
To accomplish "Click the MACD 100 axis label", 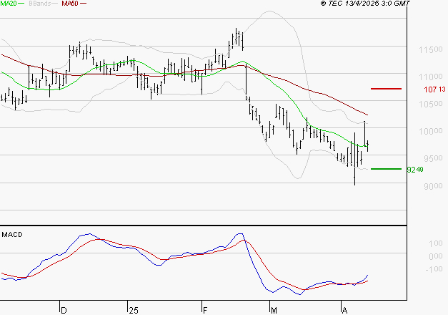I will (x=435, y=243).
